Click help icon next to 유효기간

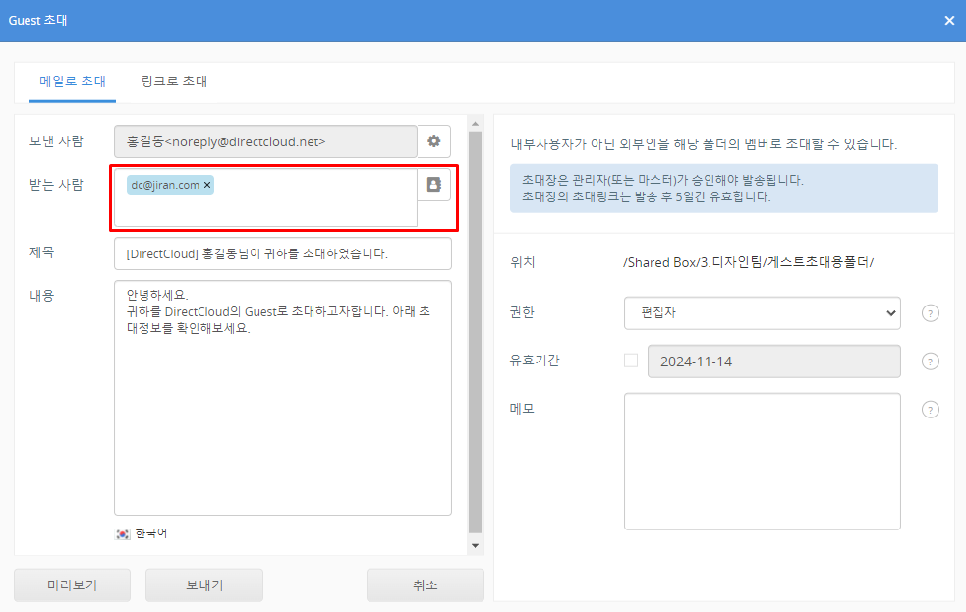[x=931, y=362]
